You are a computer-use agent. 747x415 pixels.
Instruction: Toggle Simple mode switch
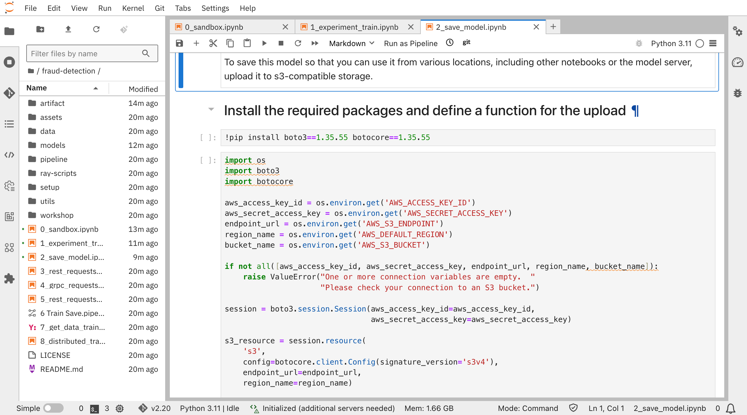53,408
